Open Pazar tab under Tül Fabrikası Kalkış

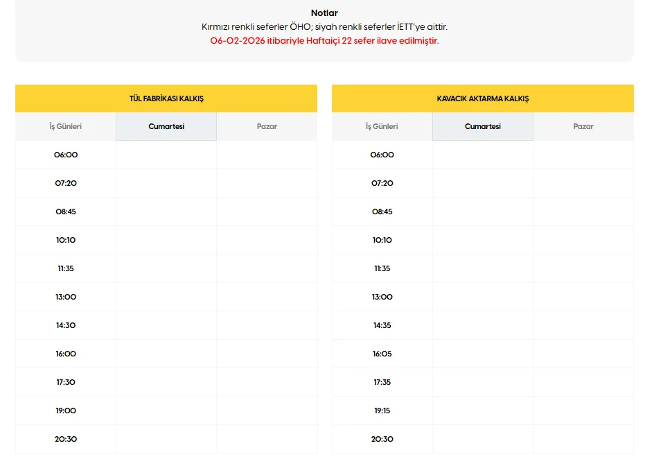click(267, 127)
